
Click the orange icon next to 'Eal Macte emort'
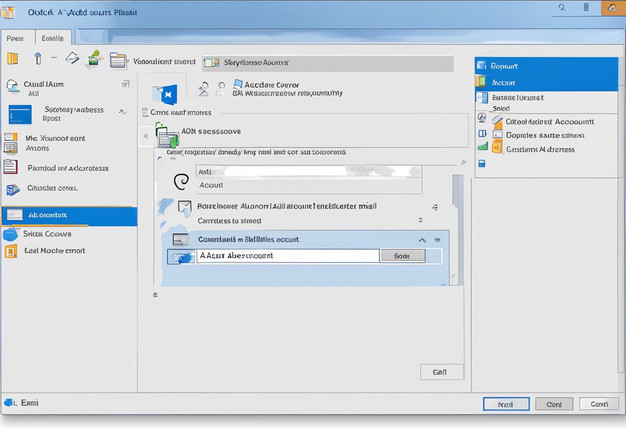pyautogui.click(x=10, y=251)
